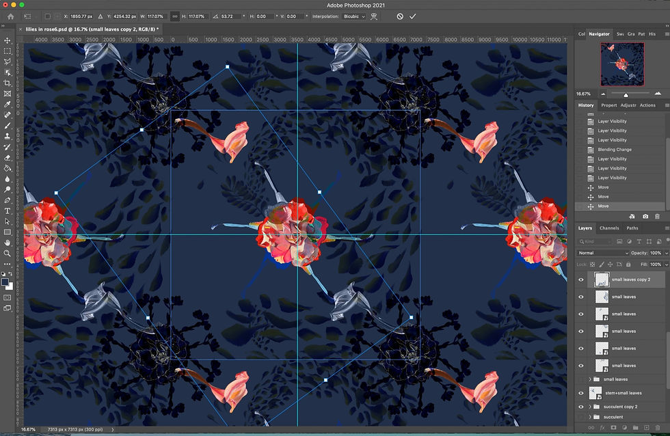Click the layer style fx icon
This screenshot has width=670, height=436.
602,428
